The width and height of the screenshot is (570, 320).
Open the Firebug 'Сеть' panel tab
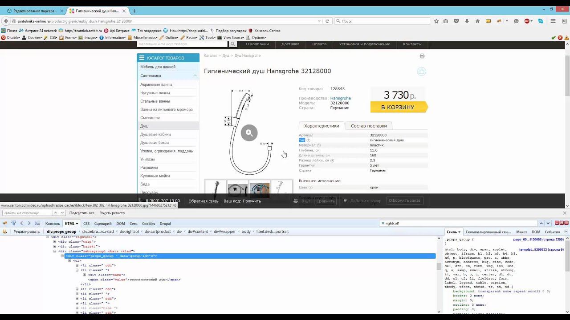pos(133,224)
